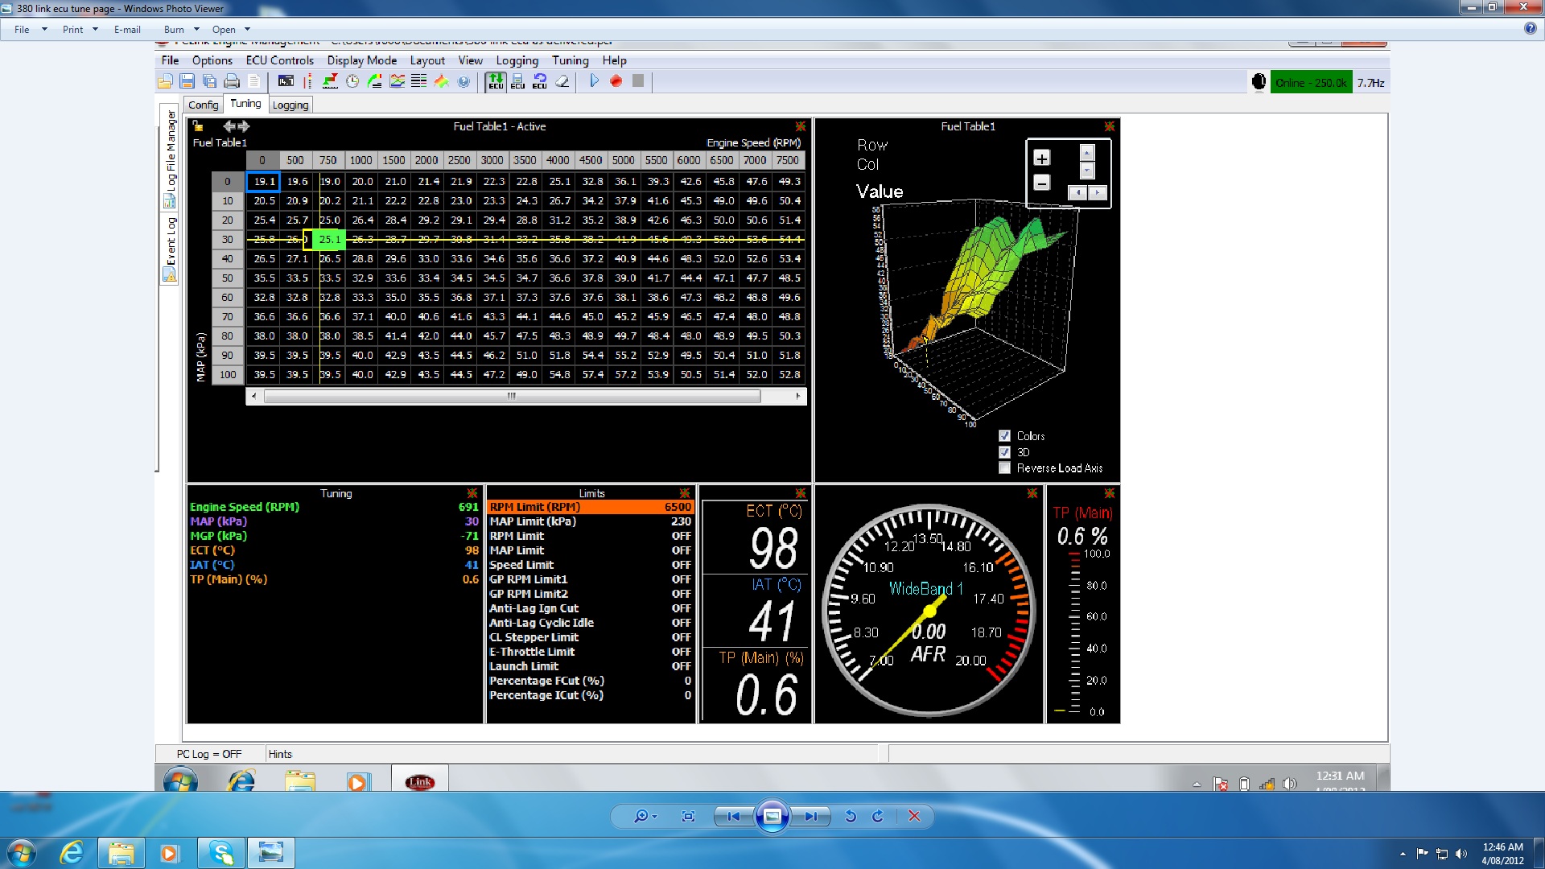Click the Print toolbar icon
The width and height of the screenshot is (1545, 869).
232,81
